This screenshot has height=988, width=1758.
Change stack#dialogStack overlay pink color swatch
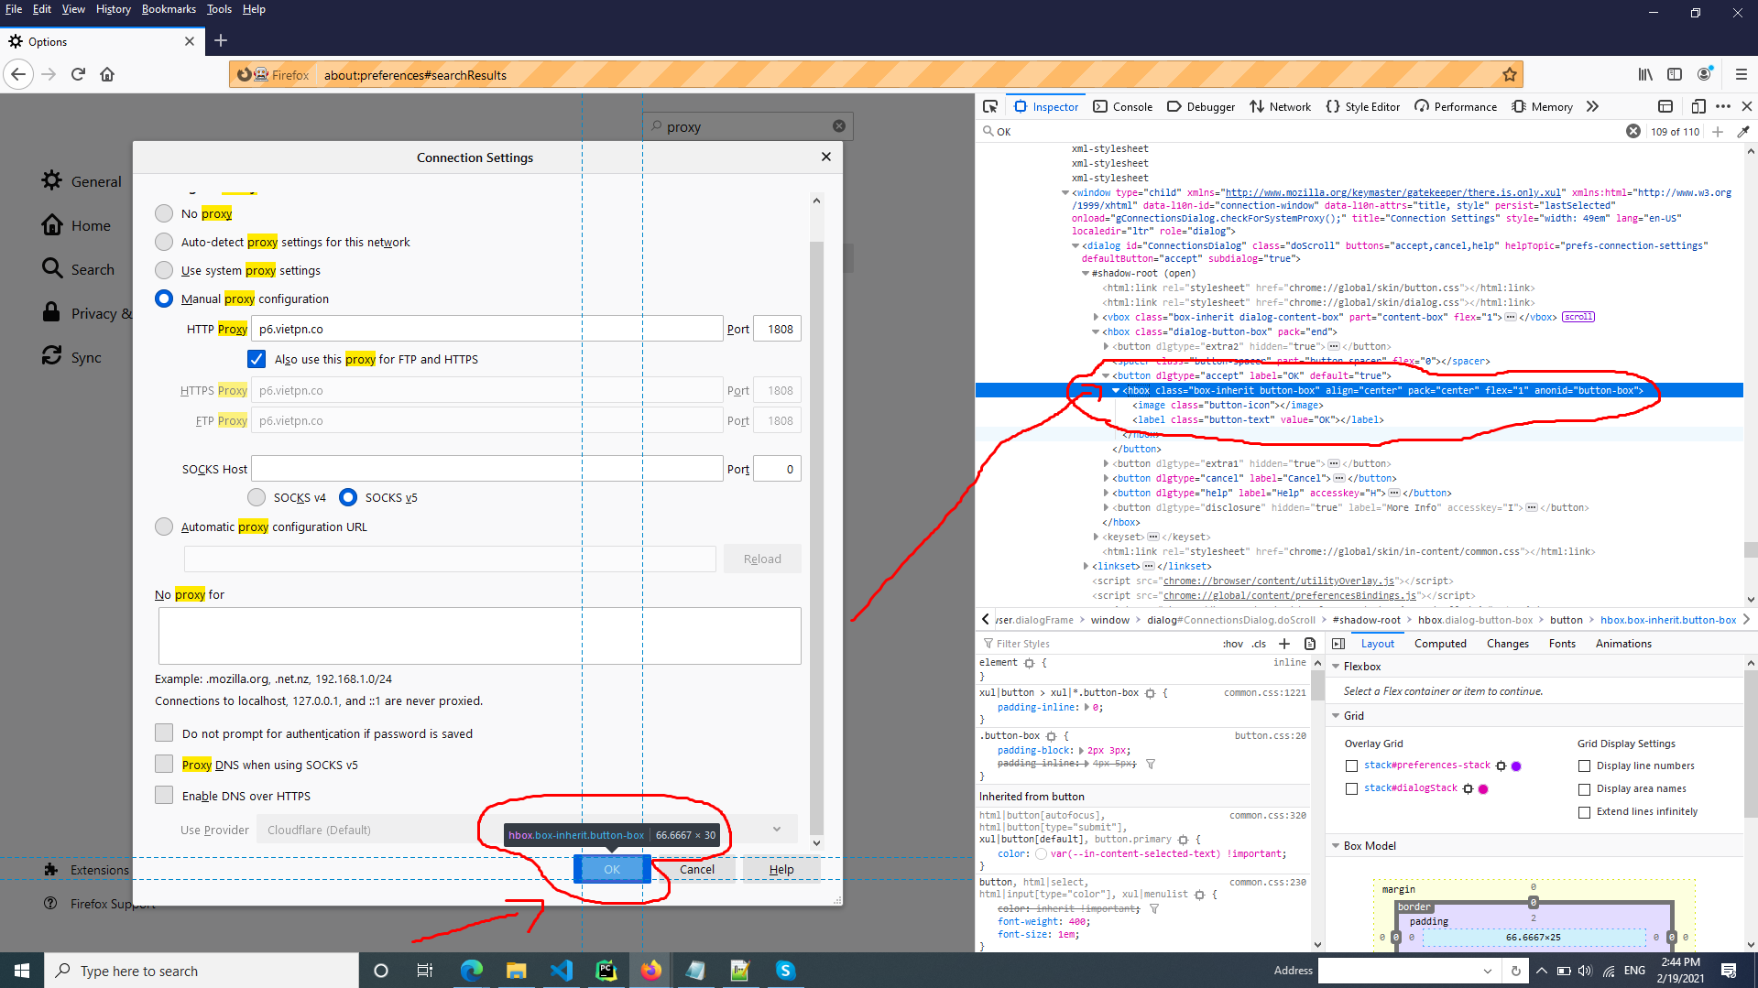pos(1483,788)
